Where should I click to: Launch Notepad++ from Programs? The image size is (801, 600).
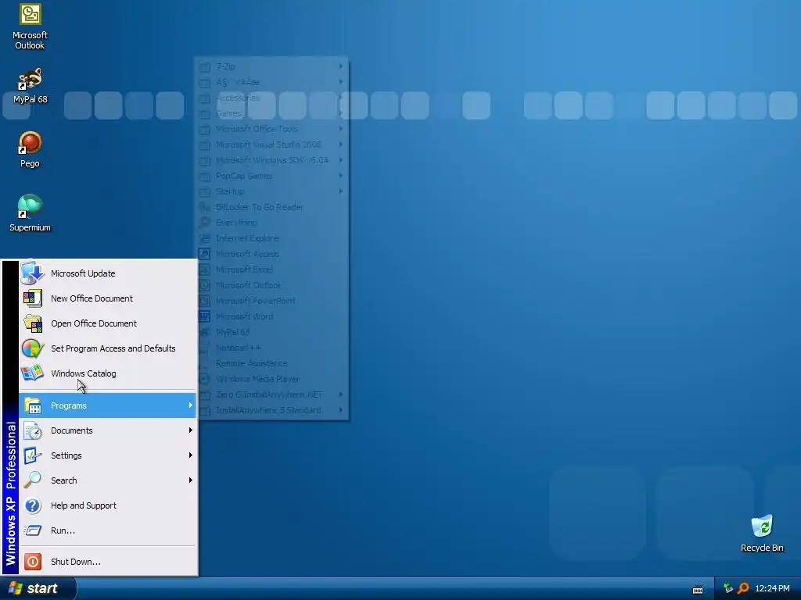[272, 348]
